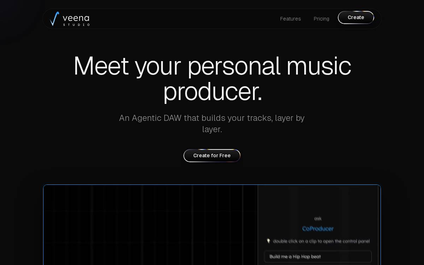Screen dimensions: 424x265
Task: Click the 'Build me a Hip Hop beat' field
Action: (x=318, y=257)
